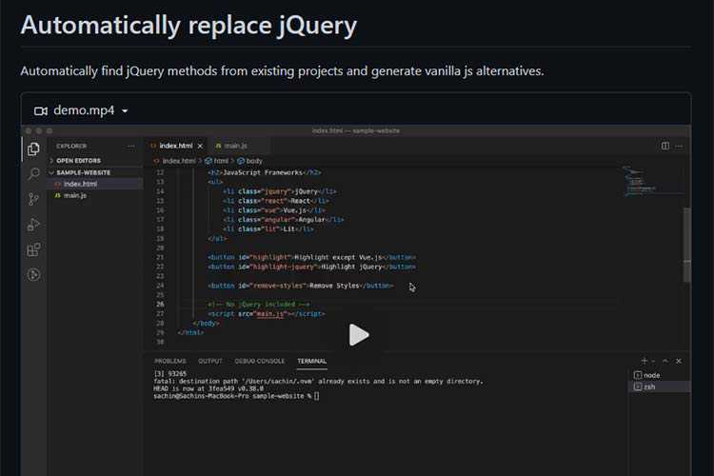Viewport: 714px width, 476px height.
Task: Open the Search icon in activity bar
Action: tap(34, 174)
